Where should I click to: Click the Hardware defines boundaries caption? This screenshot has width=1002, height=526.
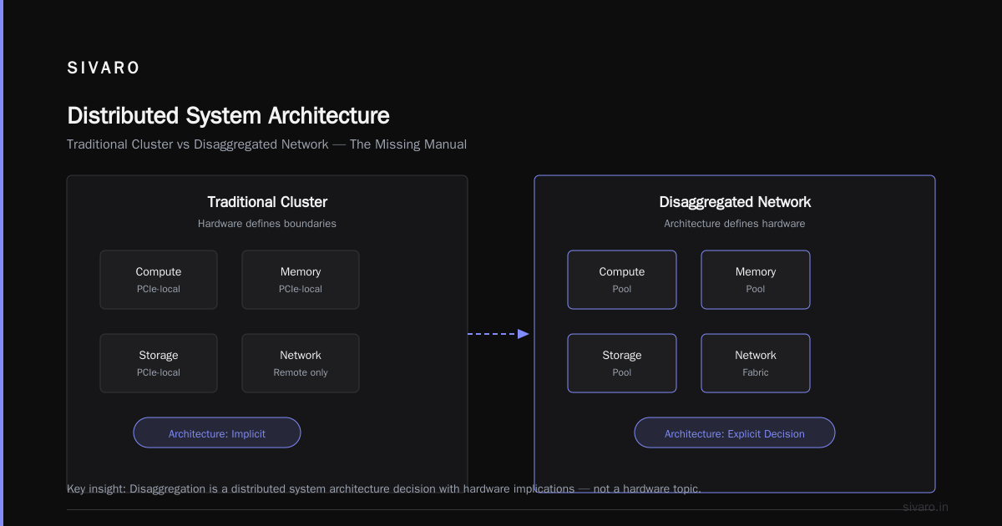click(267, 224)
